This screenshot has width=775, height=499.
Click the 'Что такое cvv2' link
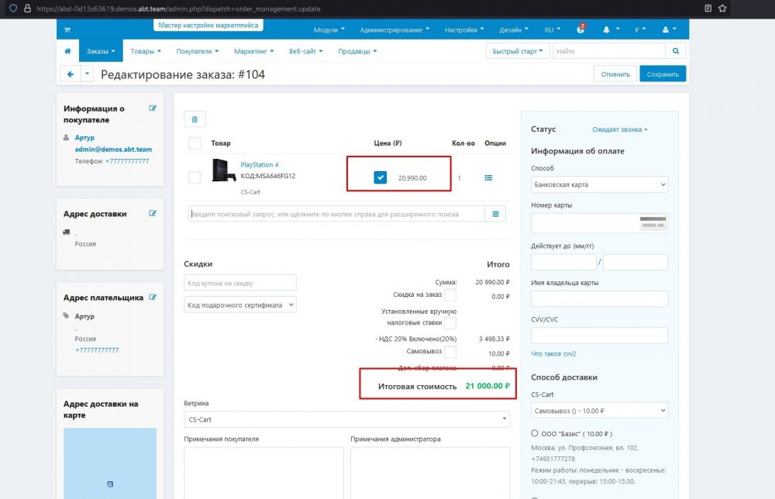[553, 353]
